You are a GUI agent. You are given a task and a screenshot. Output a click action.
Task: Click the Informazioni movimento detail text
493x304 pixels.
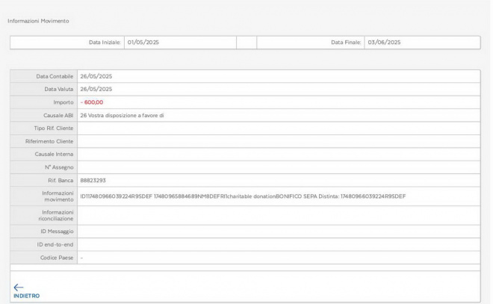tap(243, 196)
